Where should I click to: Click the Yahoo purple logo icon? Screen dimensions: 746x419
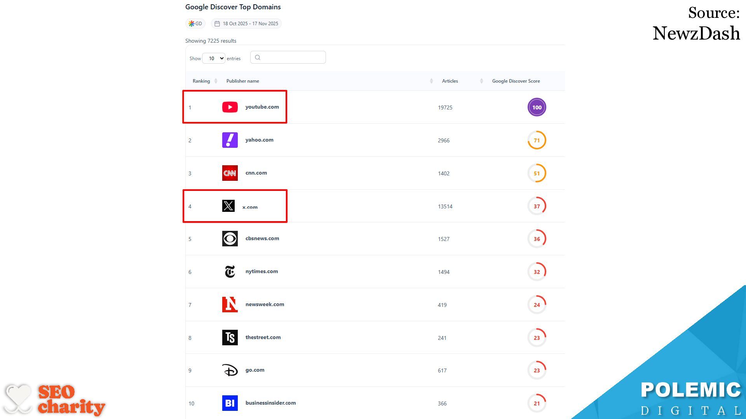point(230,140)
